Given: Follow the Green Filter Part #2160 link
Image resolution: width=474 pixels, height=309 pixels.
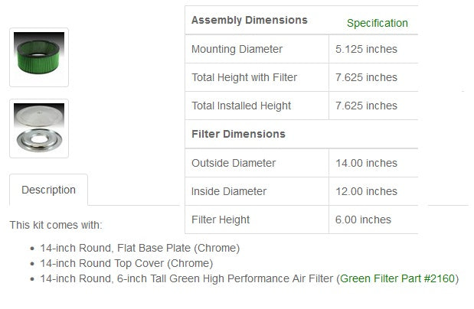Looking at the screenshot, I should (x=397, y=278).
